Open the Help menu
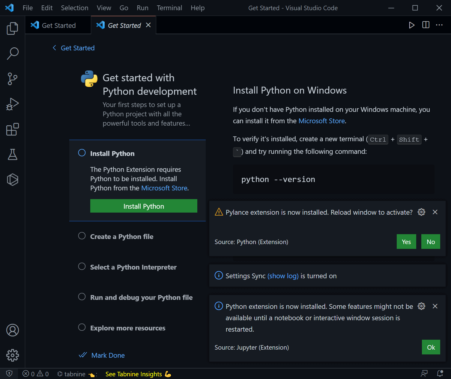451x379 pixels. pos(198,8)
